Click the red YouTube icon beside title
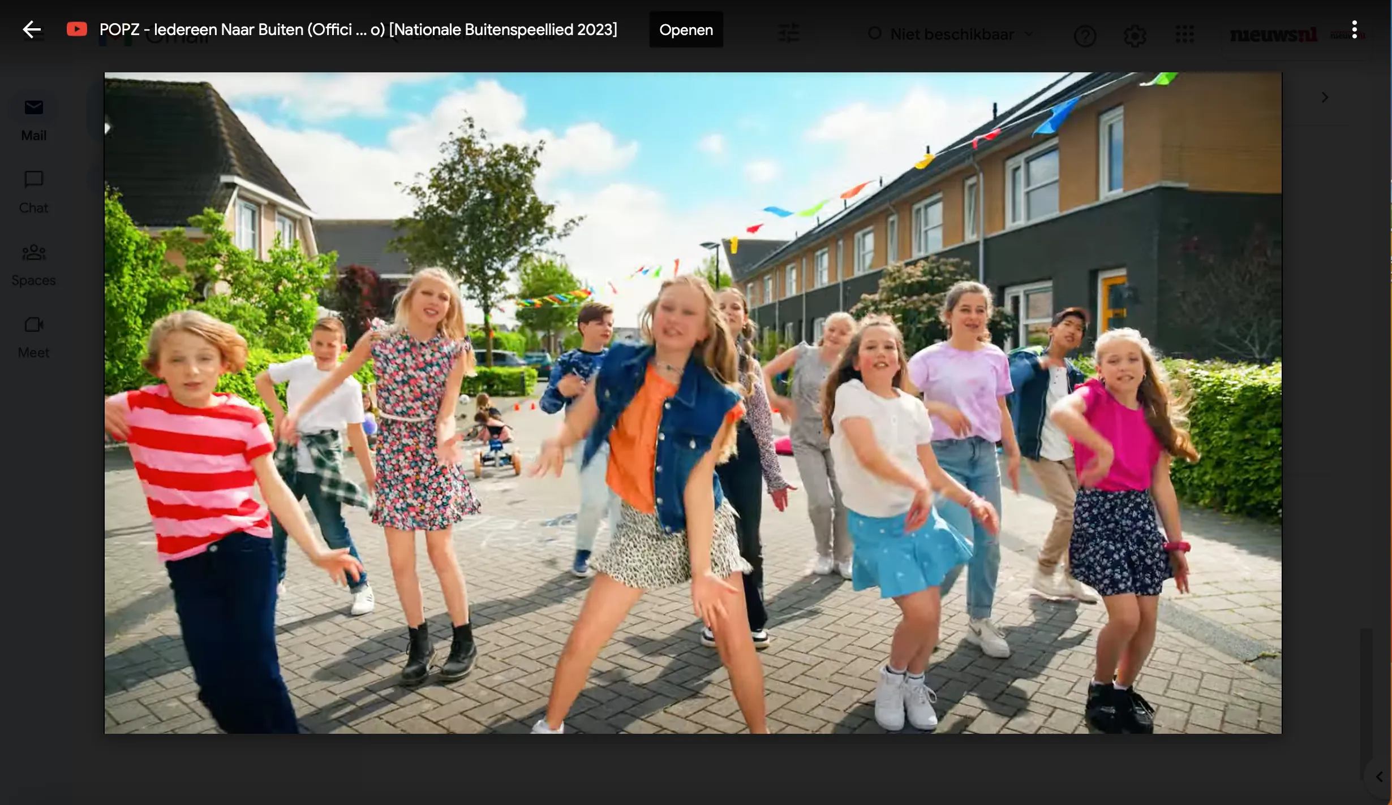The height and width of the screenshot is (805, 1392). [x=77, y=29]
